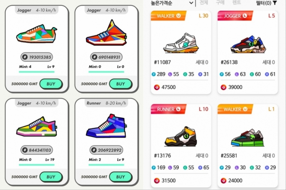Screen dimensions: 286x190
Task: Click the WALKER badge on L 30 card
Action: coord(168,16)
